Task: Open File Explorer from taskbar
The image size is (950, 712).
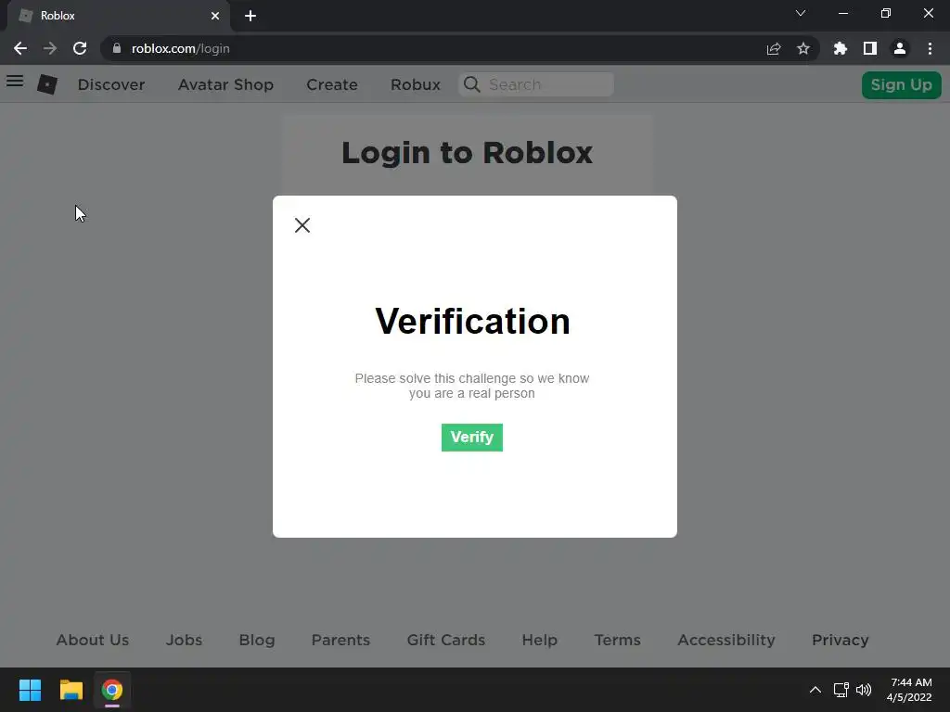Action: click(x=71, y=690)
